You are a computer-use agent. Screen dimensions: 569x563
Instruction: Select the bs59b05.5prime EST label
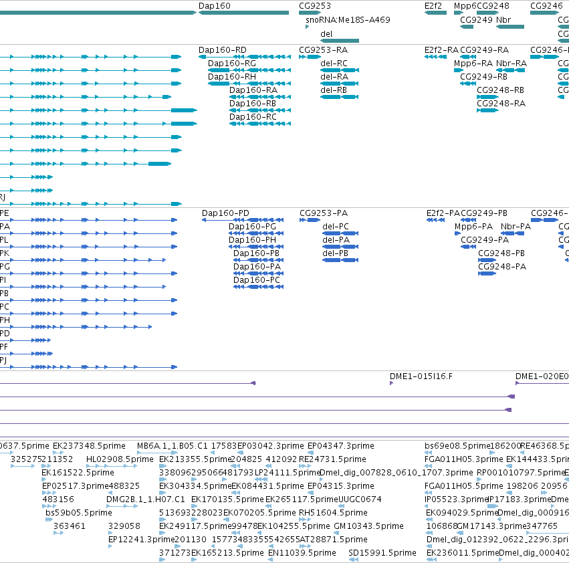[x=79, y=514]
